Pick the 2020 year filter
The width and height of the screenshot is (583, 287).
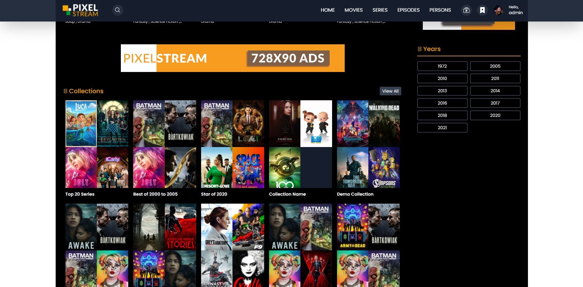pos(495,115)
